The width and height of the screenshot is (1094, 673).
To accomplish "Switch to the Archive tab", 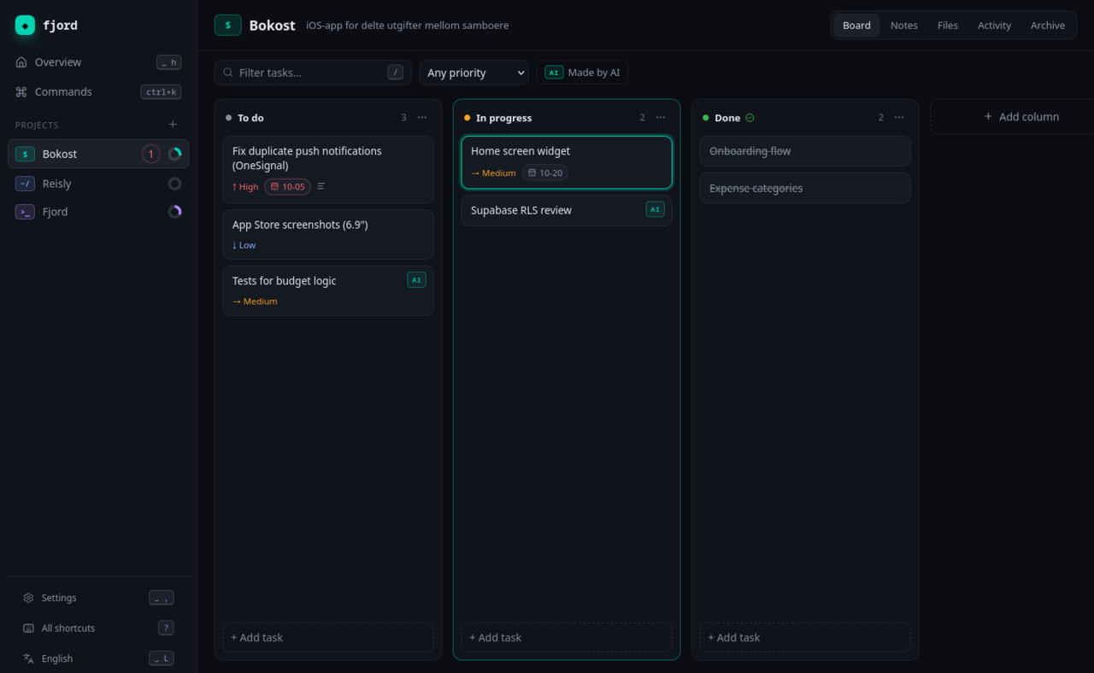I will click(x=1047, y=26).
